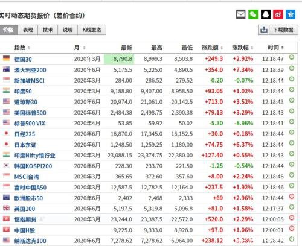Share the quotes via email icon
The width and height of the screenshot is (302, 246).
point(240,14)
